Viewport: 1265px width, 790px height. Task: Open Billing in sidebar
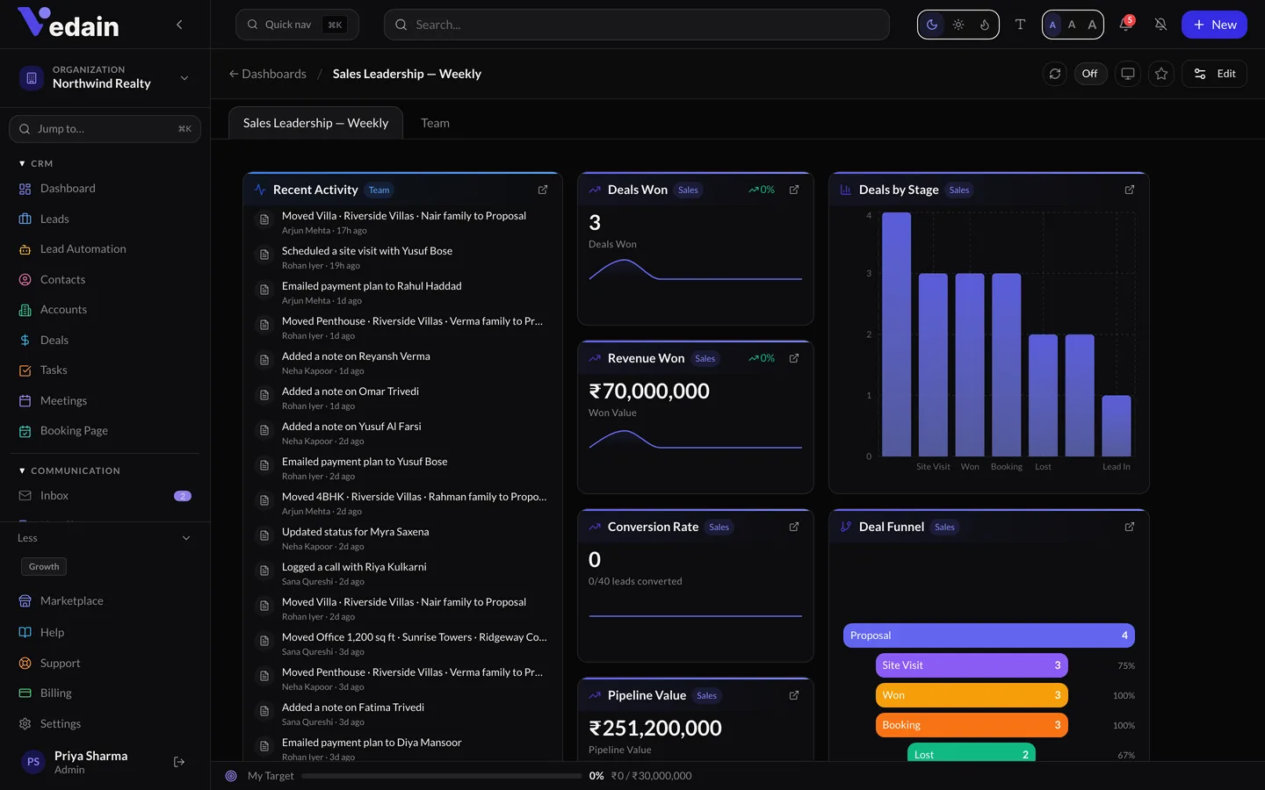click(x=105, y=693)
